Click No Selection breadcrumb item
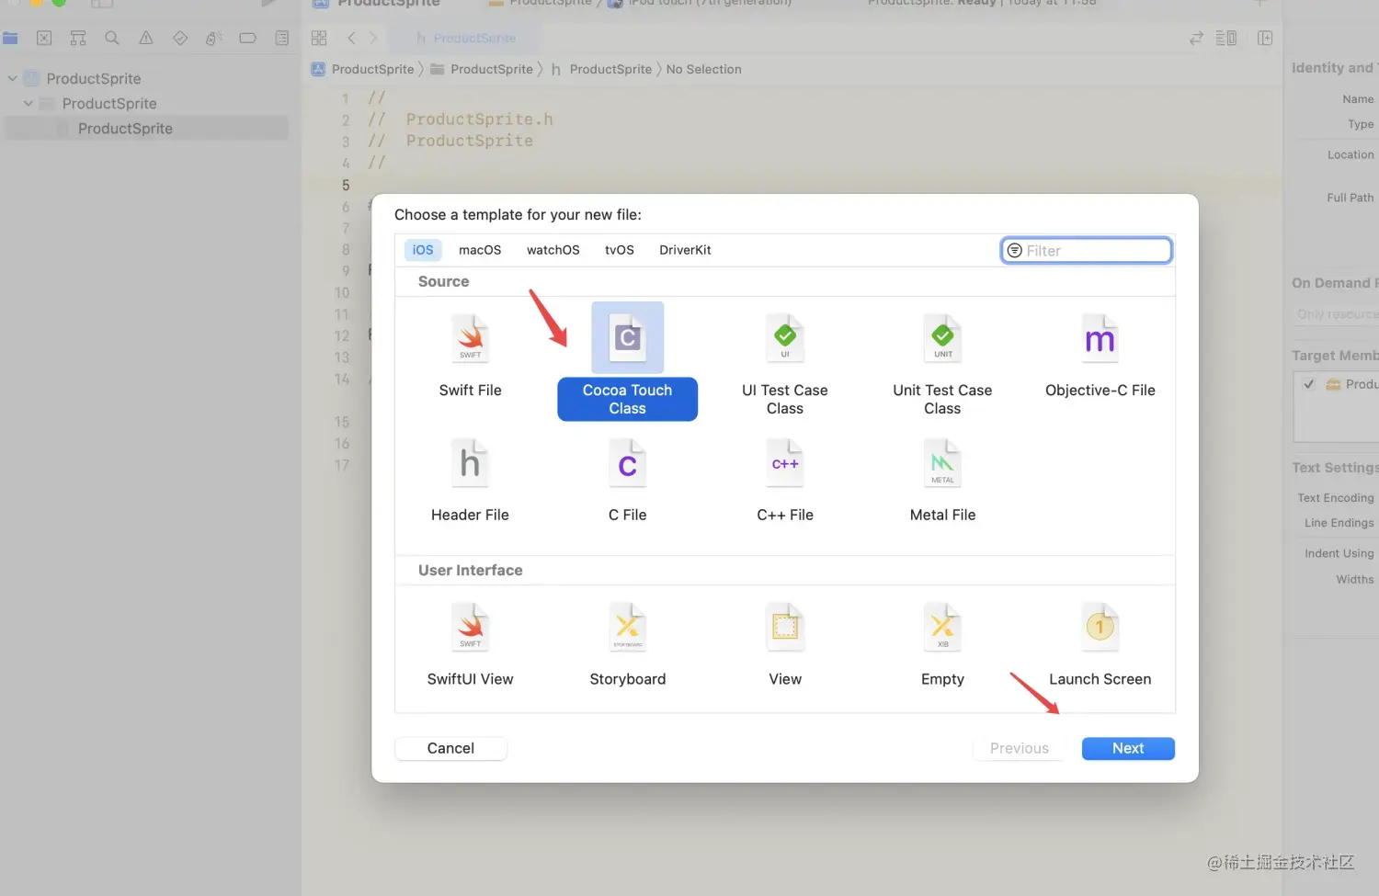 point(703,69)
